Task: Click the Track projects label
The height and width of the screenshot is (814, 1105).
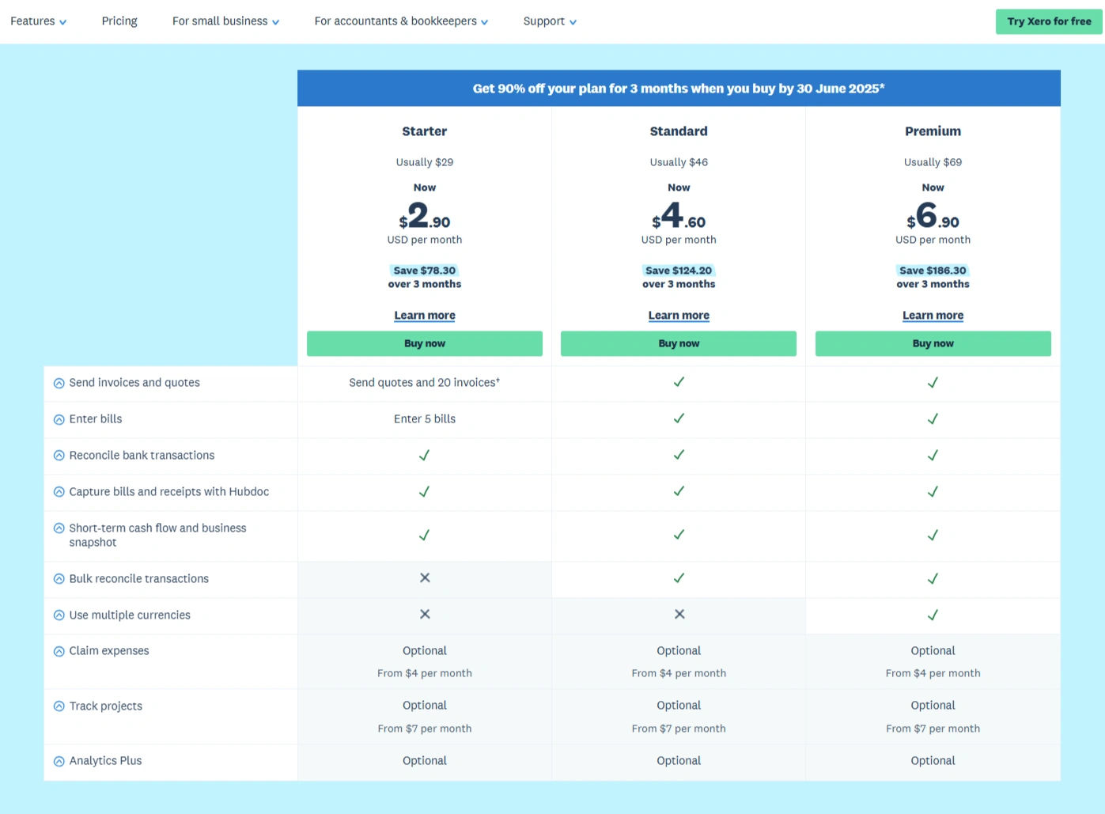Action: (106, 706)
